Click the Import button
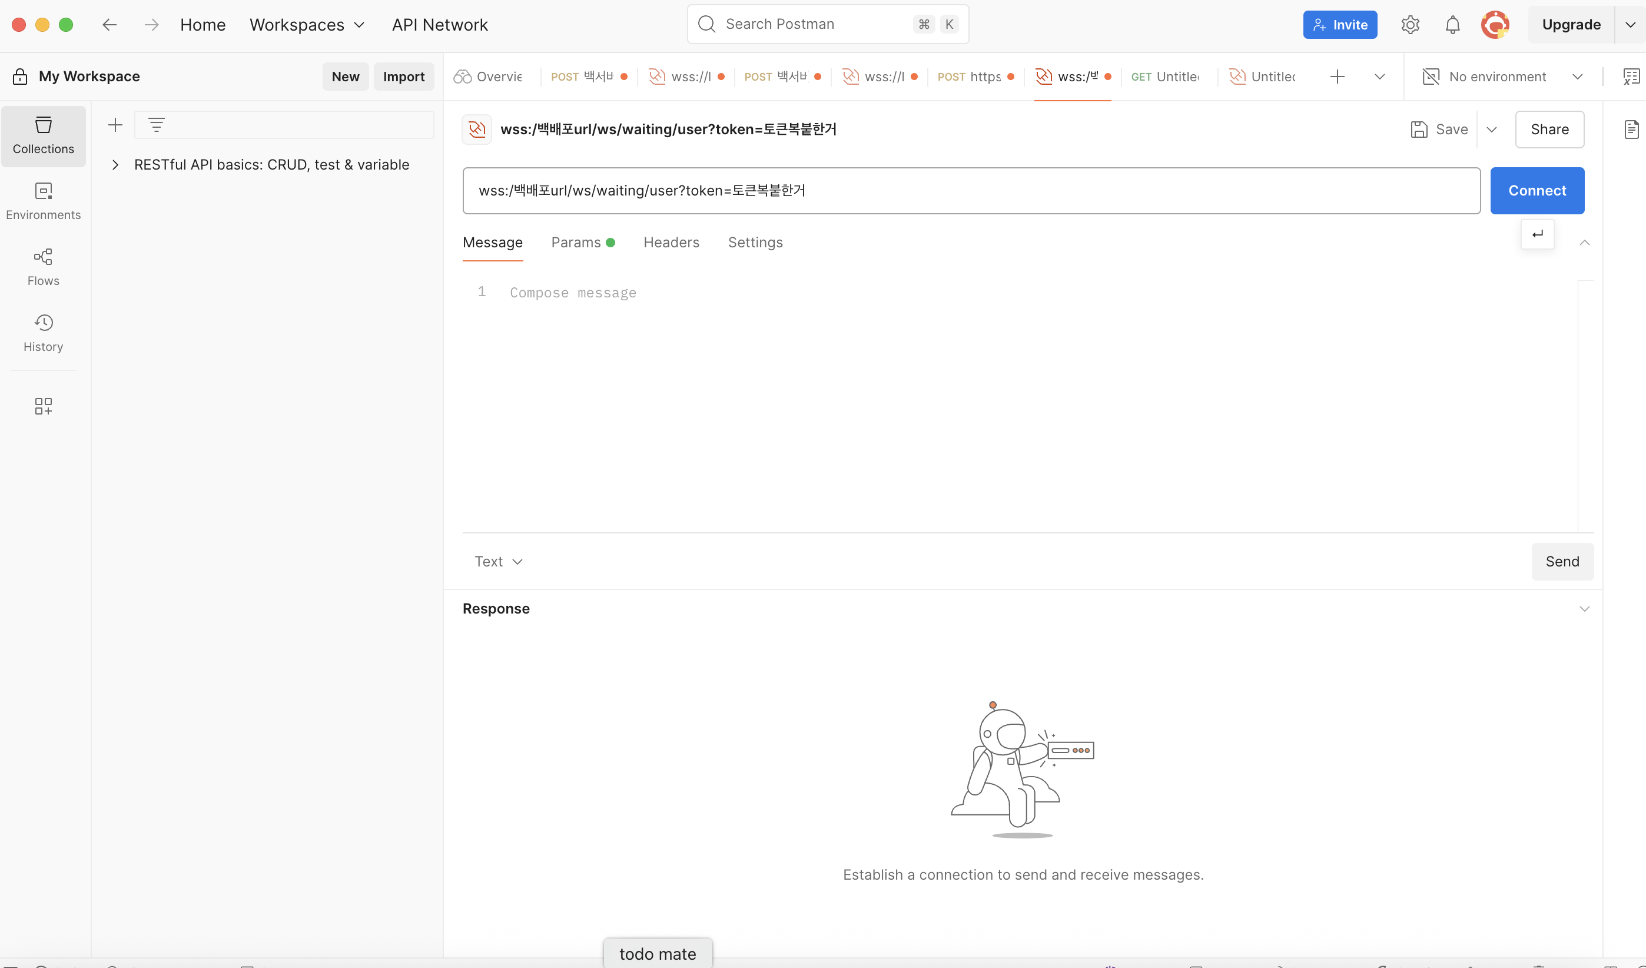The height and width of the screenshot is (968, 1646). click(x=403, y=77)
